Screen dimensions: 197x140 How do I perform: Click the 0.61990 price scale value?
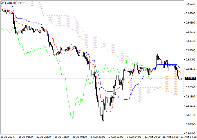tap(190, 97)
